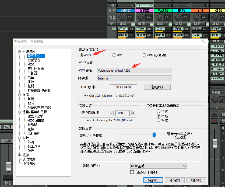The width and height of the screenshot is (225, 187).
Task: Toggle the A automation button on channel 6
Action: pyautogui.click(x=214, y=114)
